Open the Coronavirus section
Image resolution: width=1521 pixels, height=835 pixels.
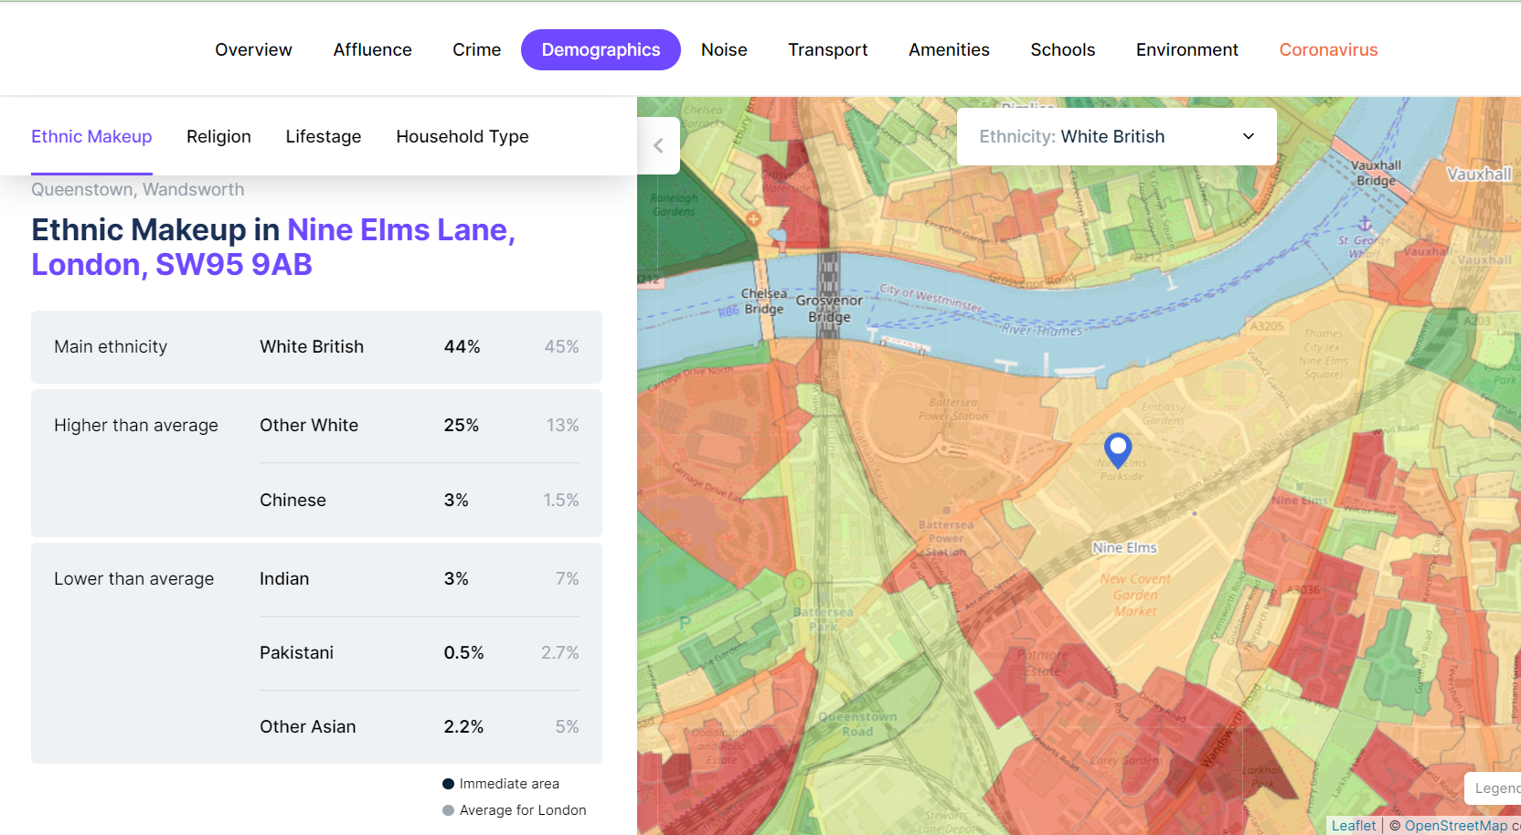pyautogui.click(x=1328, y=49)
